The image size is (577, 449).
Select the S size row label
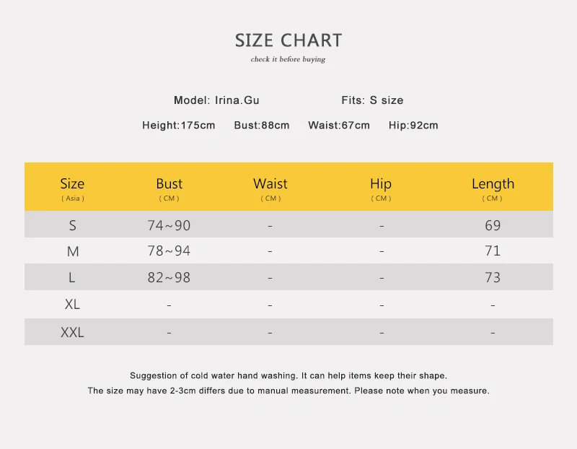tap(73, 225)
